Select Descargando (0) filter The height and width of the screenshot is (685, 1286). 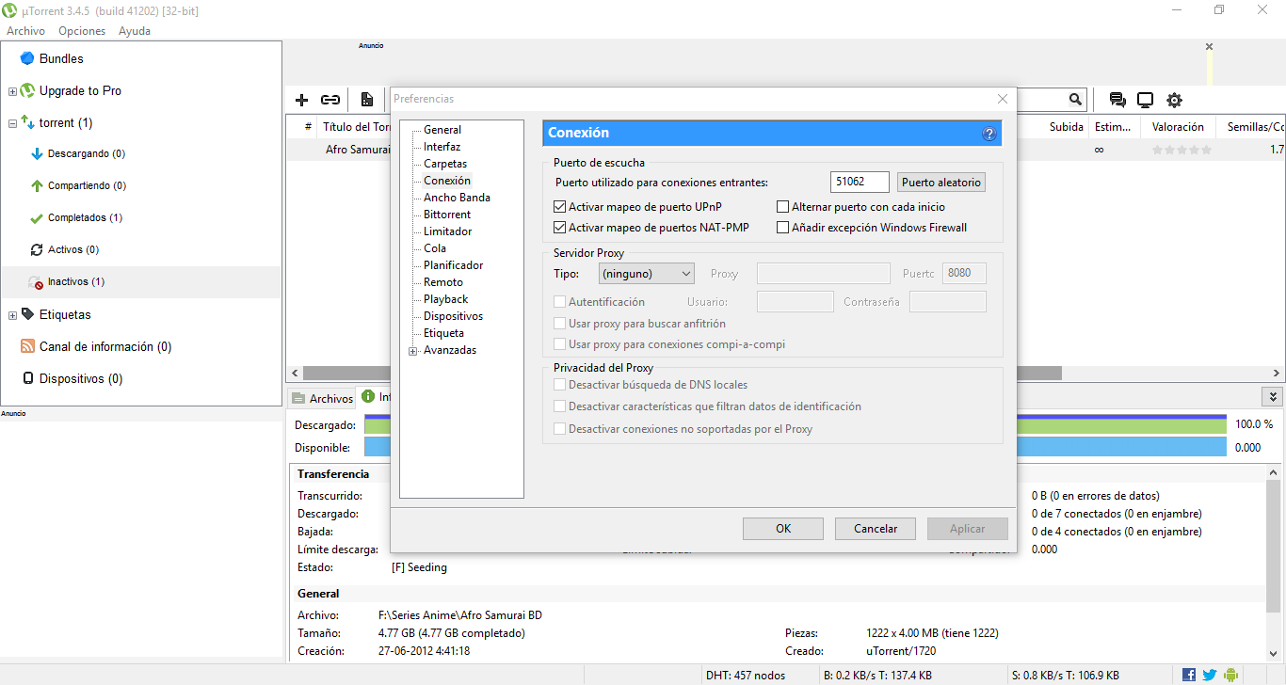point(87,153)
